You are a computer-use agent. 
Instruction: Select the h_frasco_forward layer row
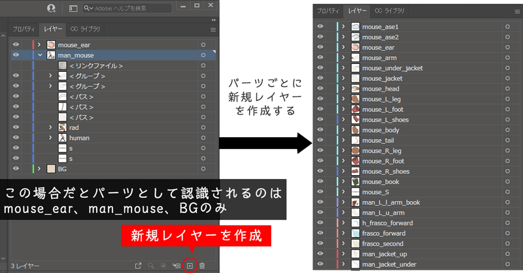[x=417, y=223]
